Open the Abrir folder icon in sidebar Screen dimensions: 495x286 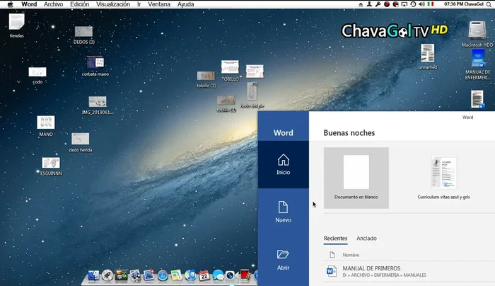(x=283, y=258)
